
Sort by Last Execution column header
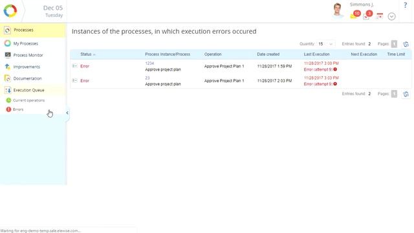click(316, 54)
